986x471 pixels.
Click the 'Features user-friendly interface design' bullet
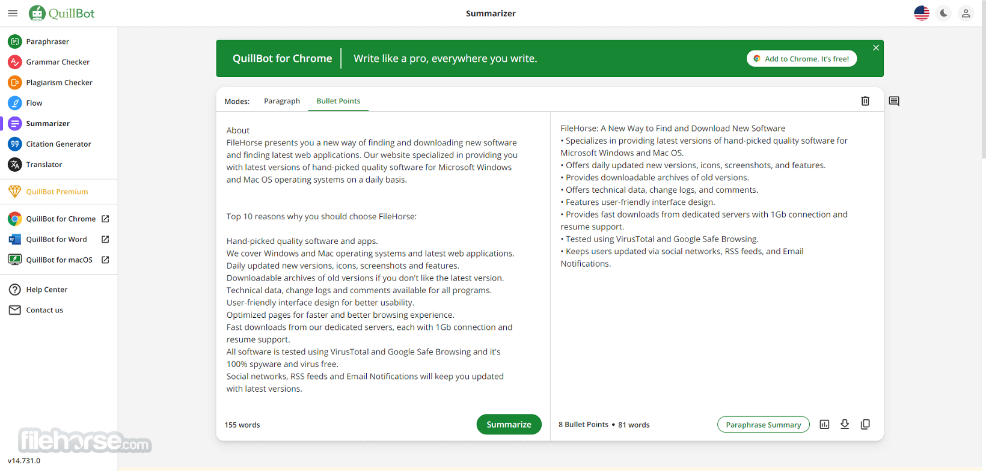tap(638, 202)
